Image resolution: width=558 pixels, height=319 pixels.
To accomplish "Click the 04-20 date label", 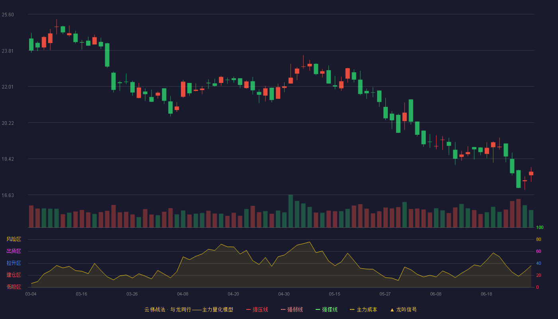I will pyautogui.click(x=233, y=294).
